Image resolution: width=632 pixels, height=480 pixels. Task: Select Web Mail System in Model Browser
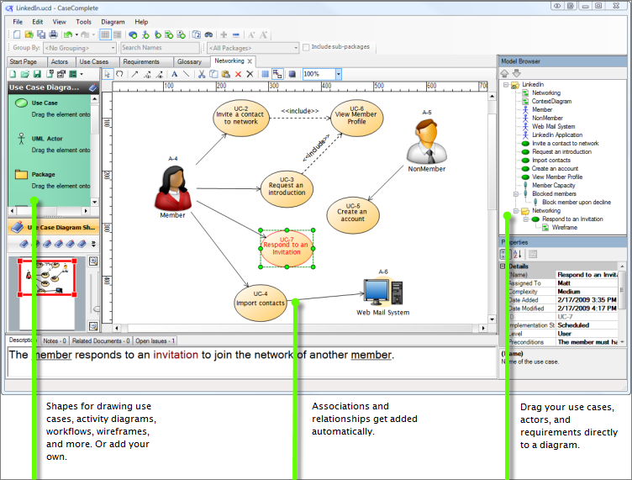pyautogui.click(x=553, y=127)
